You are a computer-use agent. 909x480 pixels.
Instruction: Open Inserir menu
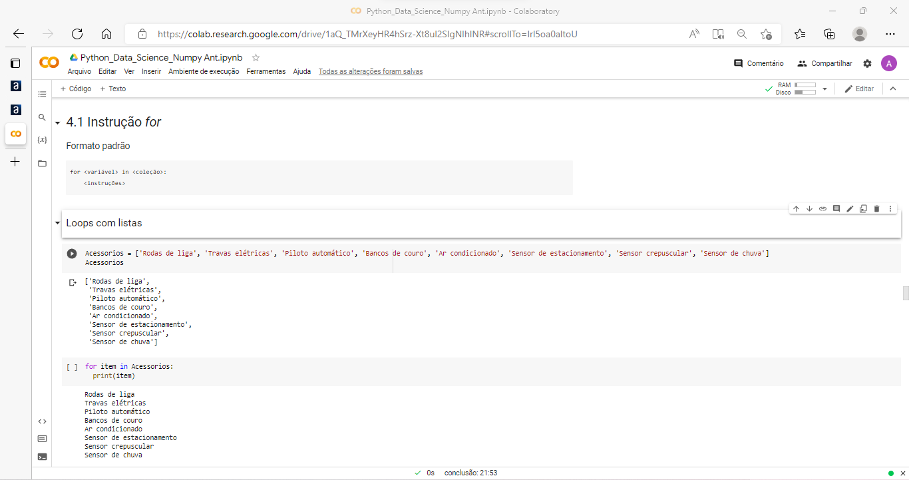click(x=152, y=71)
